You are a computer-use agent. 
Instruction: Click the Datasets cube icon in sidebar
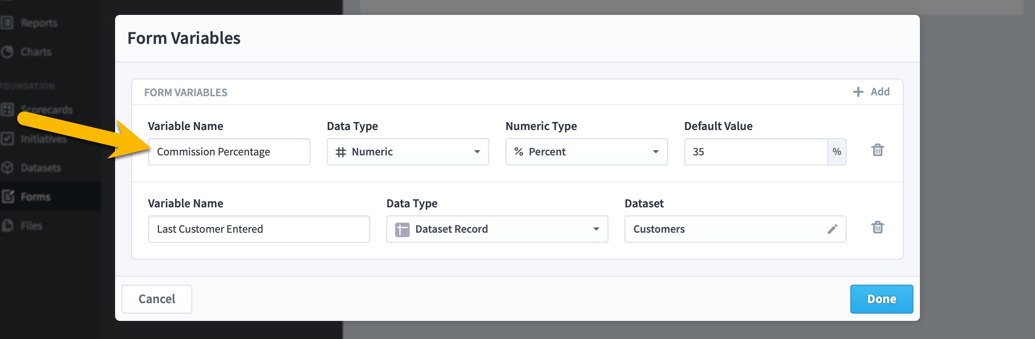pos(7,167)
